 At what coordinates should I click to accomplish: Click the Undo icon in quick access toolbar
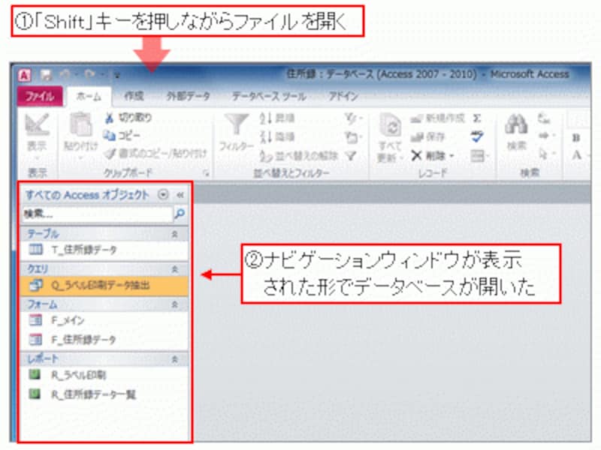65,74
